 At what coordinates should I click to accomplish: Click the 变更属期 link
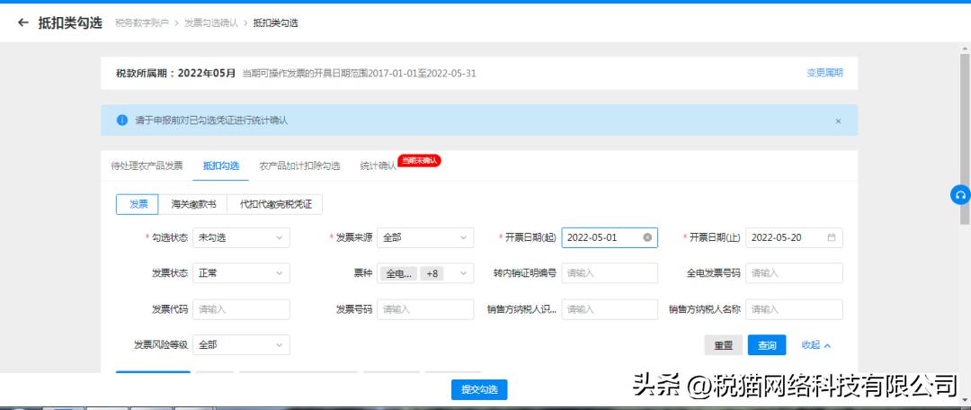824,73
